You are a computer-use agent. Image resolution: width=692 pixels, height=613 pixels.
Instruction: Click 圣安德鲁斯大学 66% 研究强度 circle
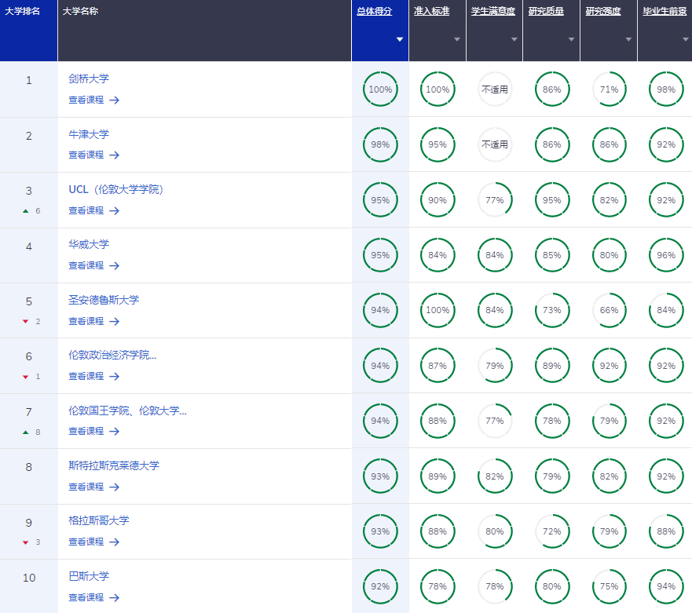[x=609, y=311]
